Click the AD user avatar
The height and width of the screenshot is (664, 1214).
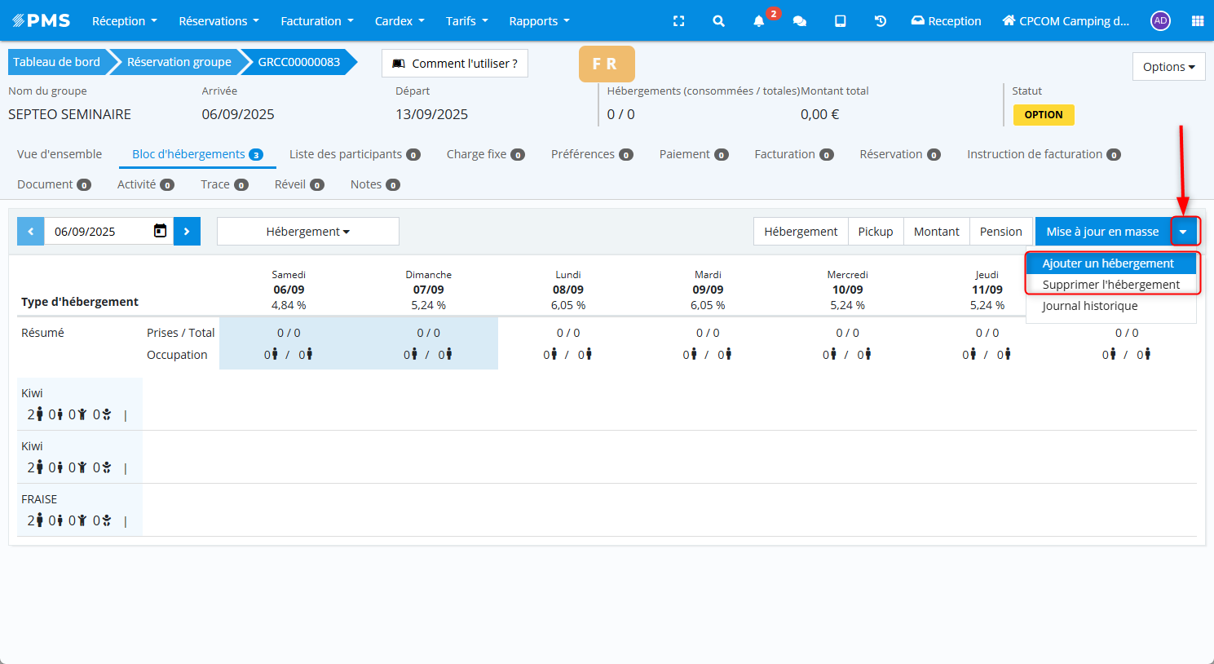[x=1160, y=21]
